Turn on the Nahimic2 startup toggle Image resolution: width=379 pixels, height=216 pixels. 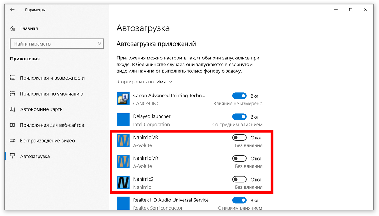[239, 179]
